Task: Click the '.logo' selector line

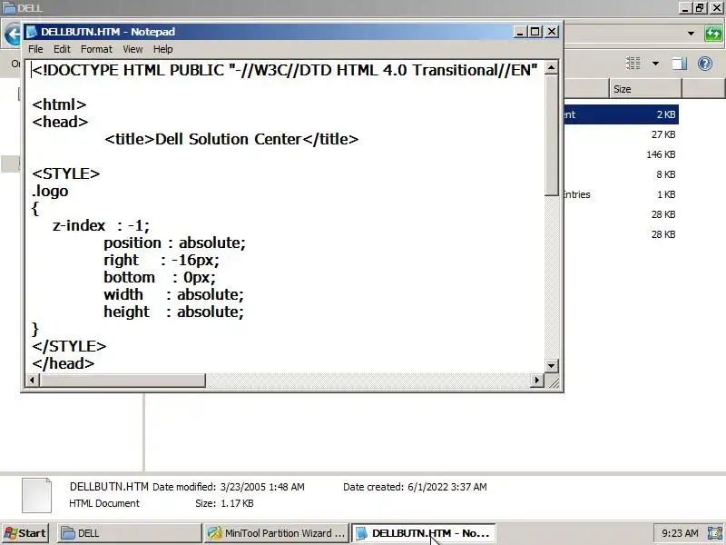Action: tap(50, 191)
